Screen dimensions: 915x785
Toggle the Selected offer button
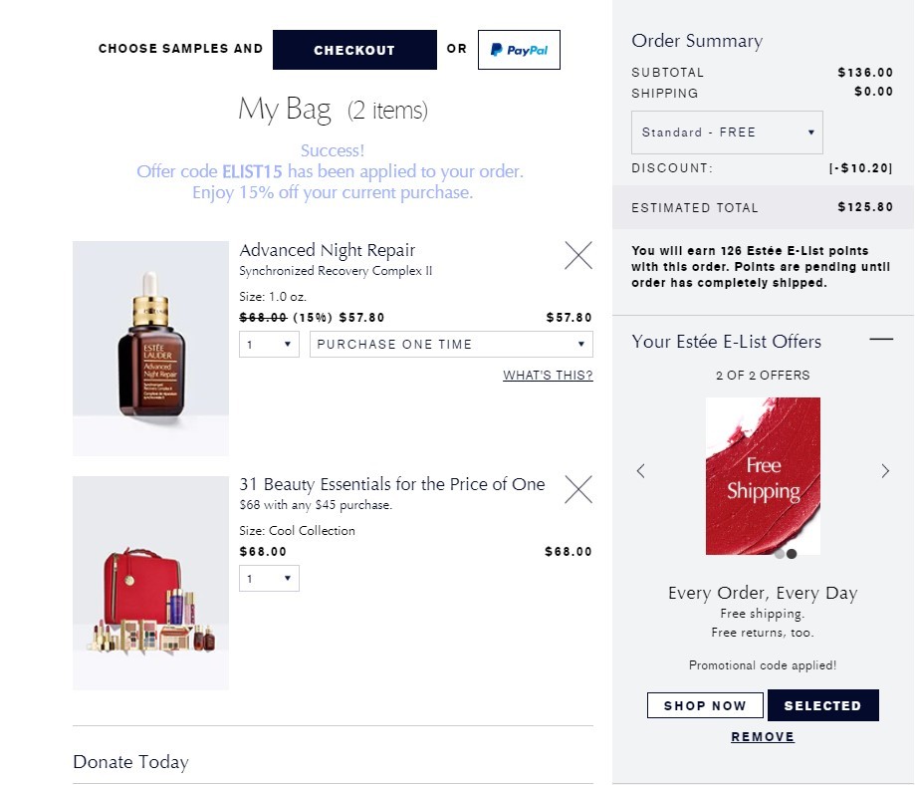coord(822,705)
